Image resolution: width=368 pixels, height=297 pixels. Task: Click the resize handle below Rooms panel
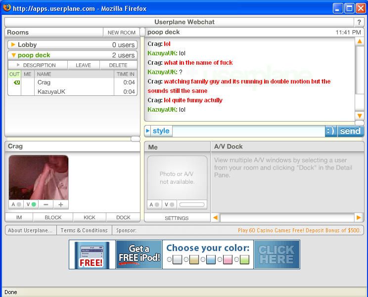tap(136, 139)
